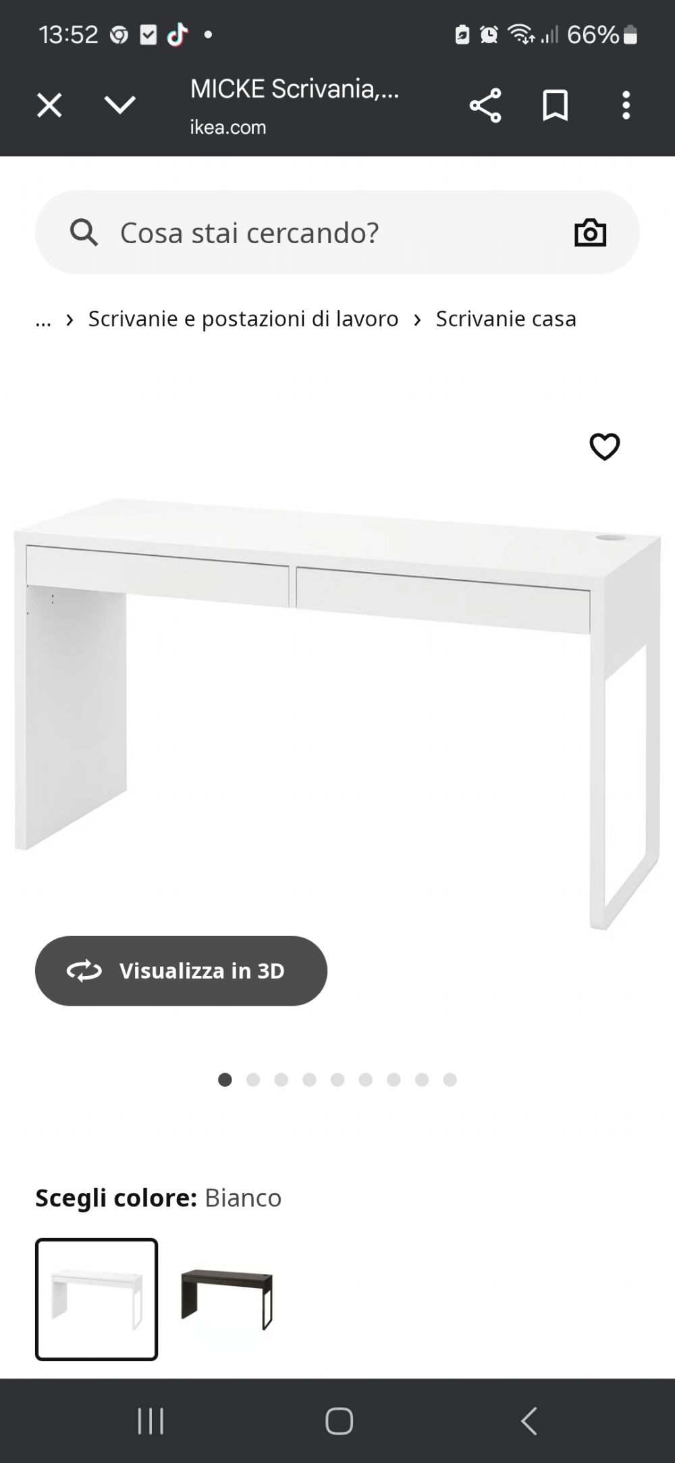675x1463 pixels.
Task: Bookmark this IKEA page
Action: tap(555, 105)
